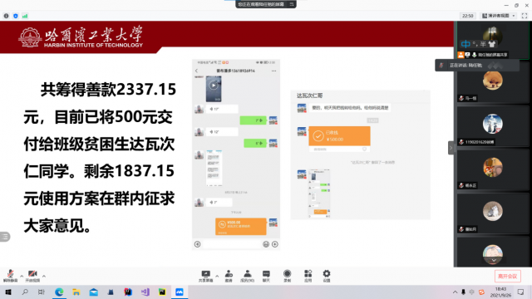Collapse the participant video sidebar arrow
532x299 pixels.
451,148
